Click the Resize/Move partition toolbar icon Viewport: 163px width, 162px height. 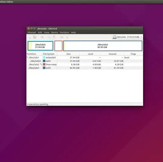[x=42, y=37]
